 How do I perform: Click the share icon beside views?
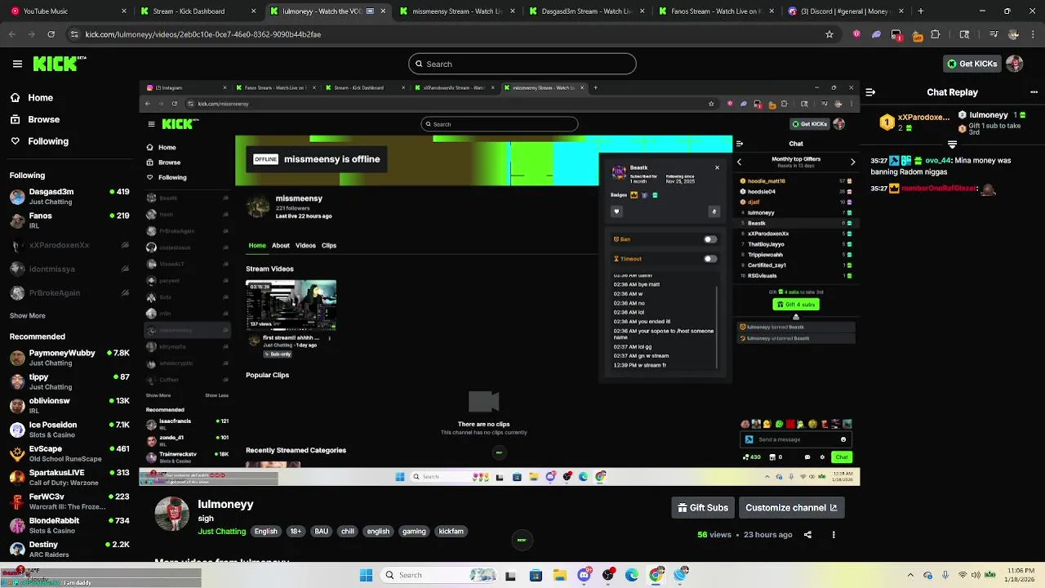[x=807, y=535]
